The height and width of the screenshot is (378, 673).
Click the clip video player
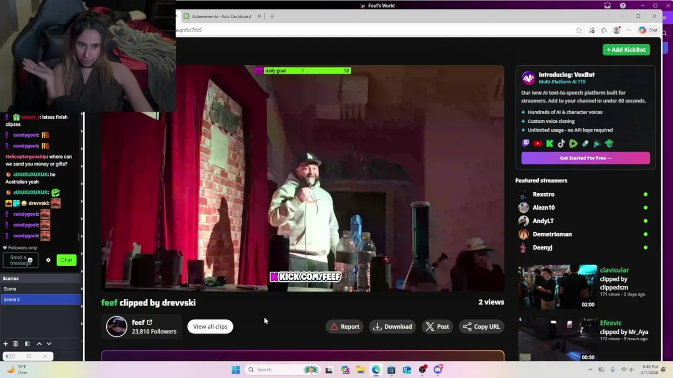point(302,178)
